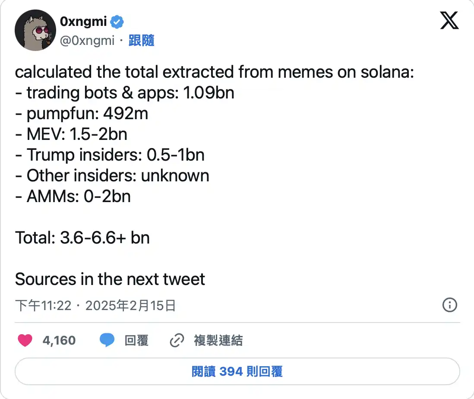Open the tweet info icon
Image resolution: width=474 pixels, height=399 pixels.
click(450, 305)
